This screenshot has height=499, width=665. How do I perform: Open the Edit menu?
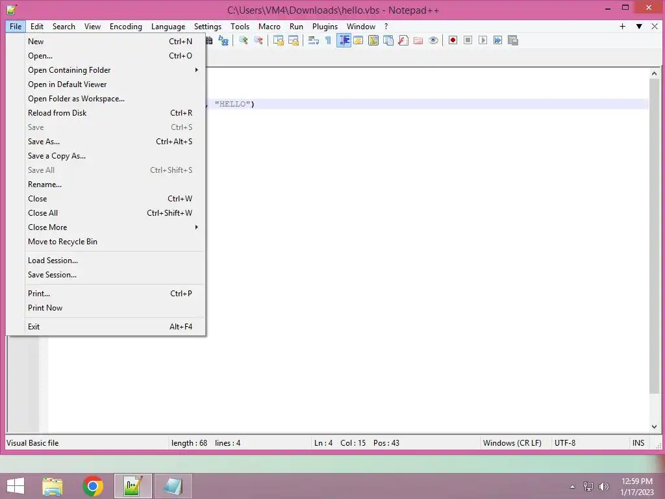point(37,26)
